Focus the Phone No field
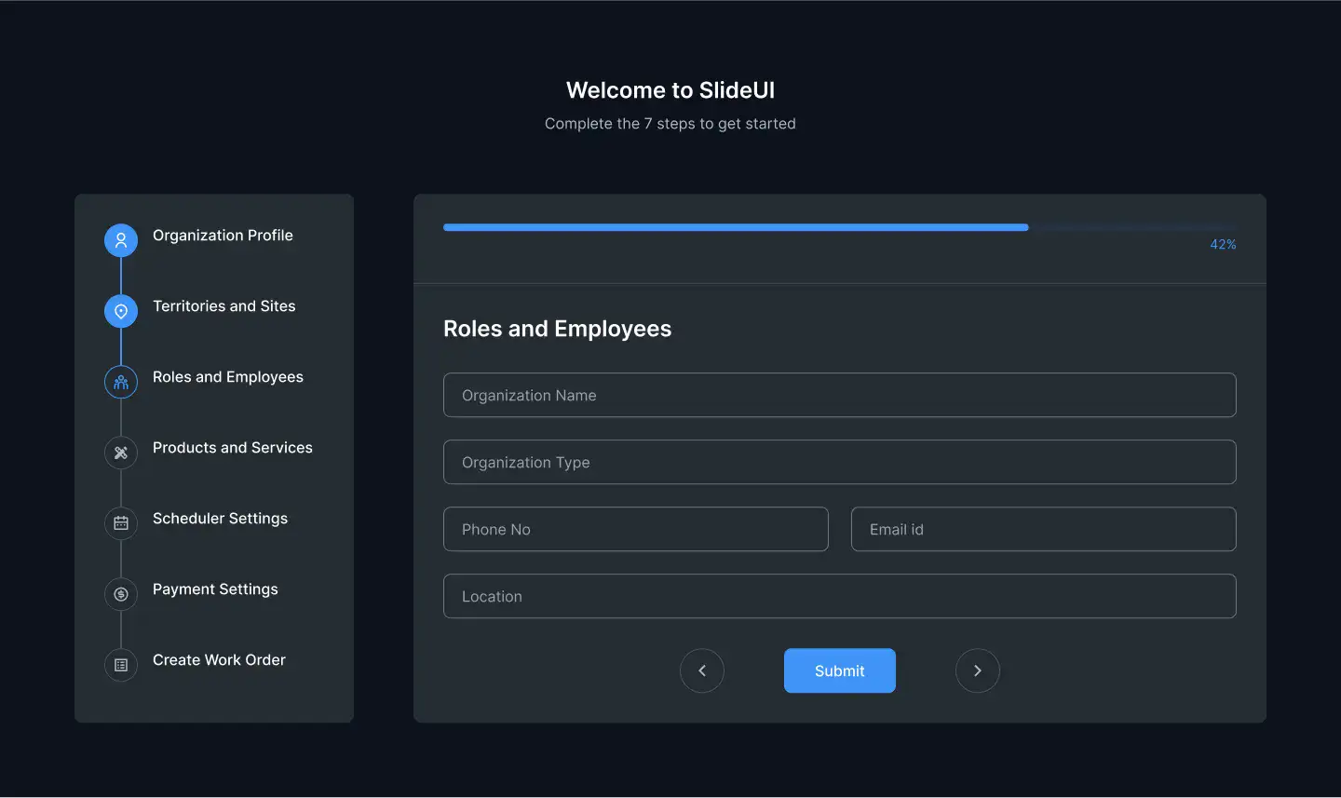This screenshot has height=798, width=1341. 636,529
